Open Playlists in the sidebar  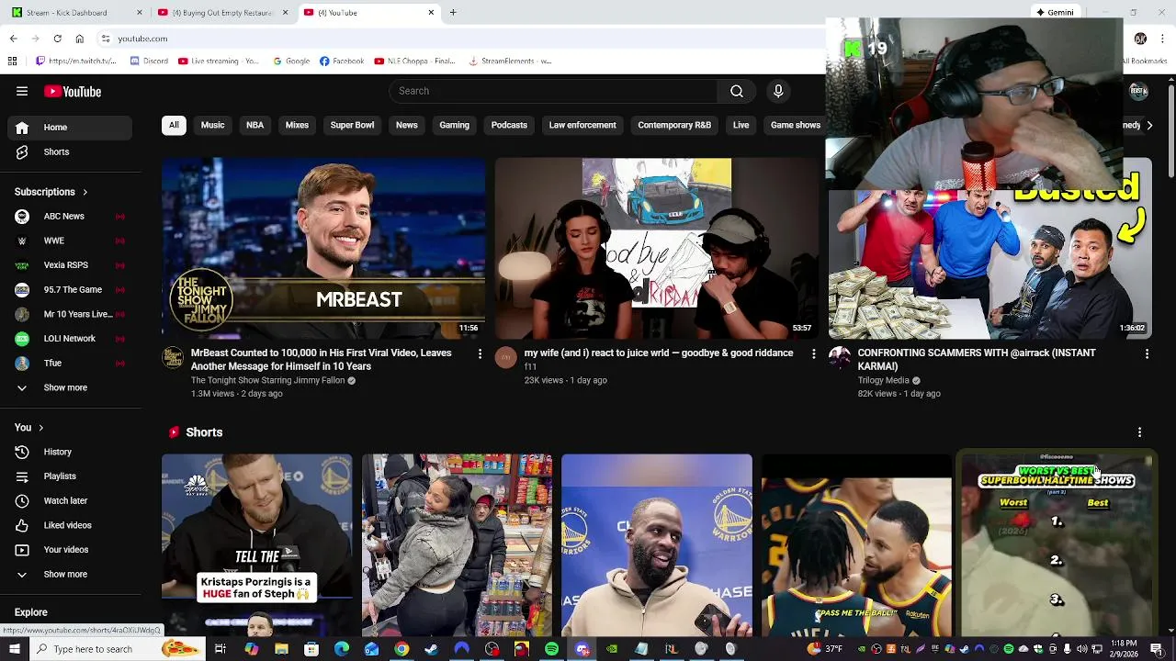click(70, 476)
